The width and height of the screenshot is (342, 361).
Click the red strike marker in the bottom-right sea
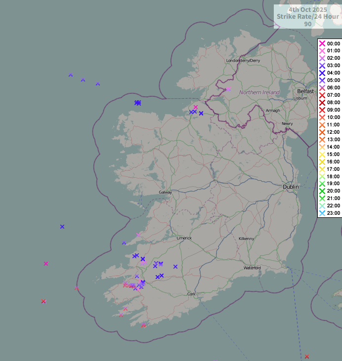point(307,357)
